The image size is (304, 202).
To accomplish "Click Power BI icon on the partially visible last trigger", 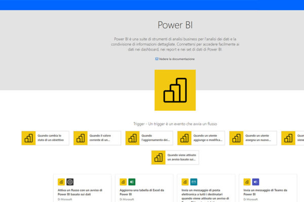I will coord(288,138).
